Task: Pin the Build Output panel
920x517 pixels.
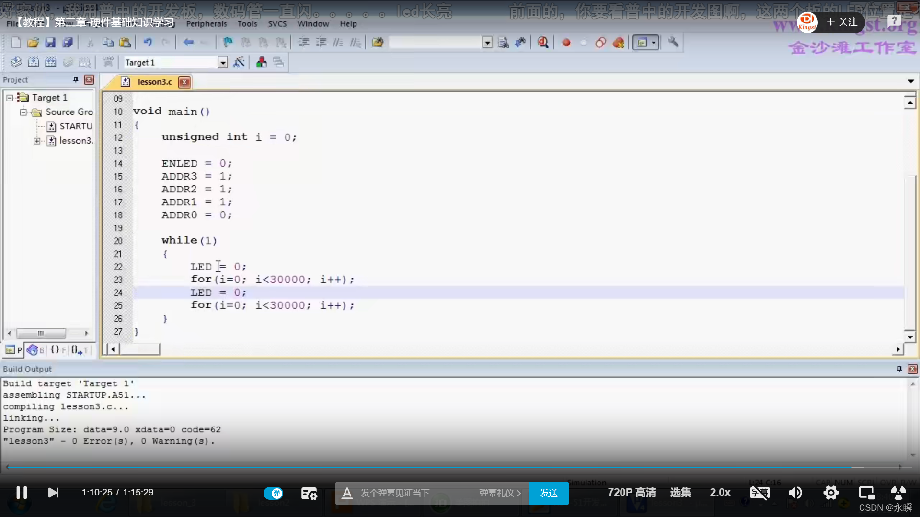Action: click(899, 369)
